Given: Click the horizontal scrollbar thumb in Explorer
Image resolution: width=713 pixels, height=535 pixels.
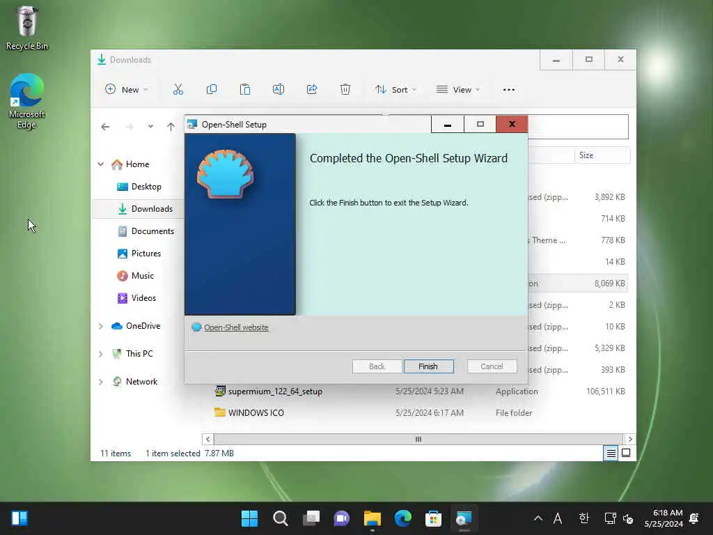Looking at the screenshot, I should (x=418, y=439).
